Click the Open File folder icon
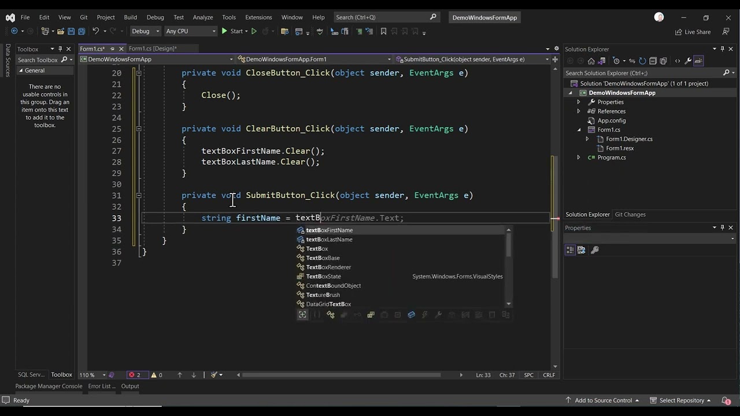The image size is (740, 416). click(x=60, y=31)
